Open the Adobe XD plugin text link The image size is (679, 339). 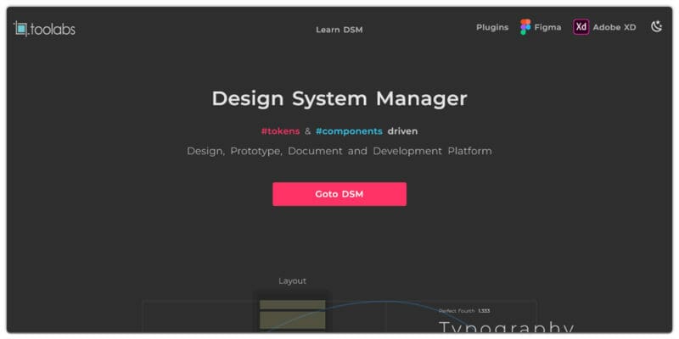614,27
